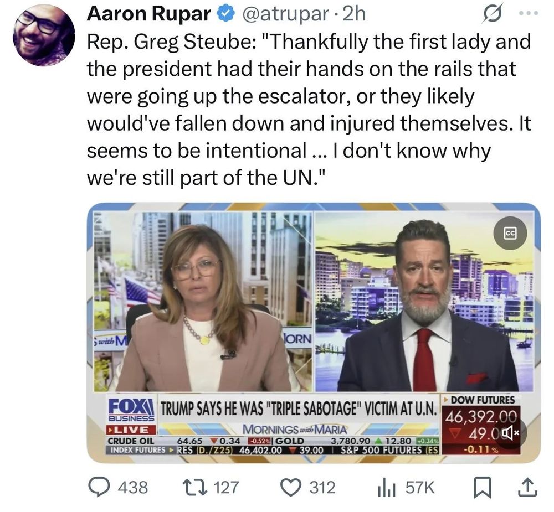
Task: Reply to the tweet with 438 comments
Action: tap(118, 487)
